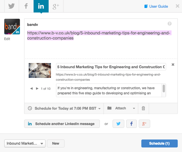Add a Facebook message using f button
This screenshot has height=152, width=182.
tap(131, 124)
